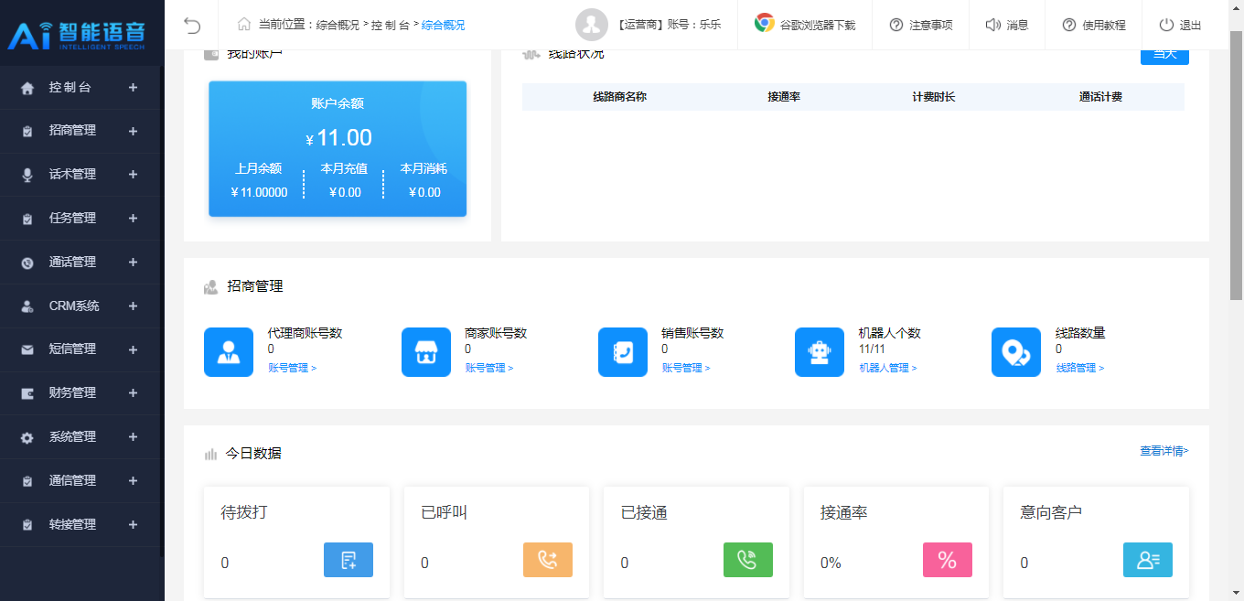The height and width of the screenshot is (601, 1244).
Task: Click the 退出 logout button
Action: (x=1181, y=25)
